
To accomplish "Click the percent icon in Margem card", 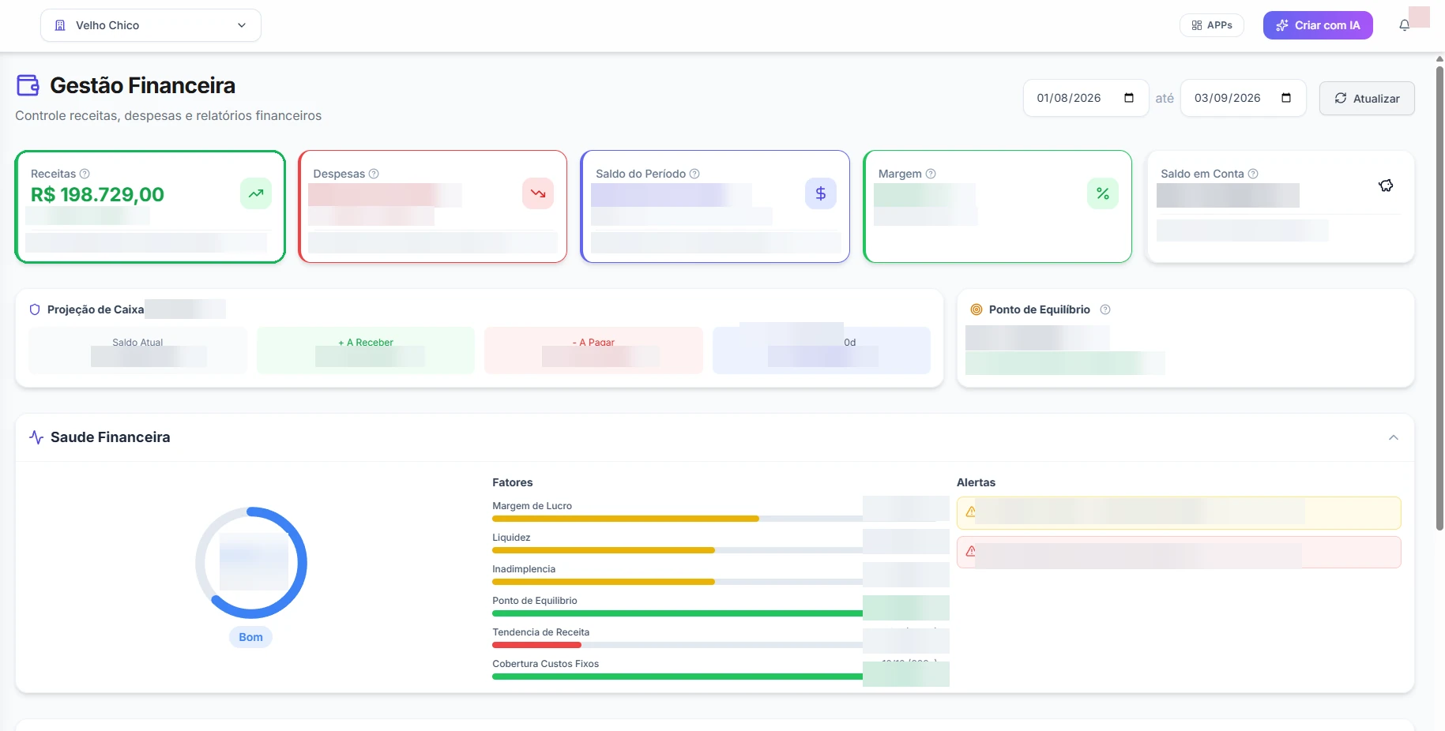I will click(x=1103, y=193).
